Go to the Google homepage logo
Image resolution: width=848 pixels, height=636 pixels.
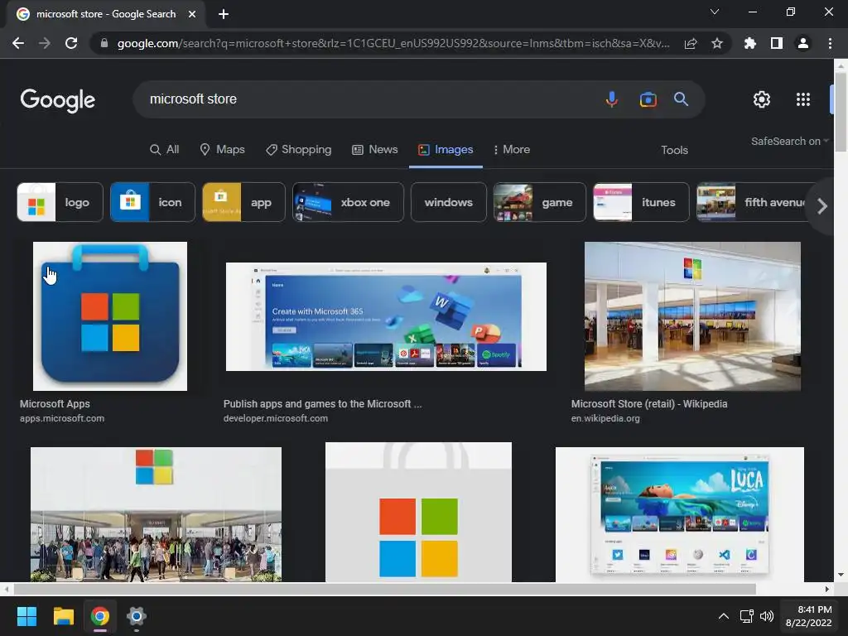(58, 100)
